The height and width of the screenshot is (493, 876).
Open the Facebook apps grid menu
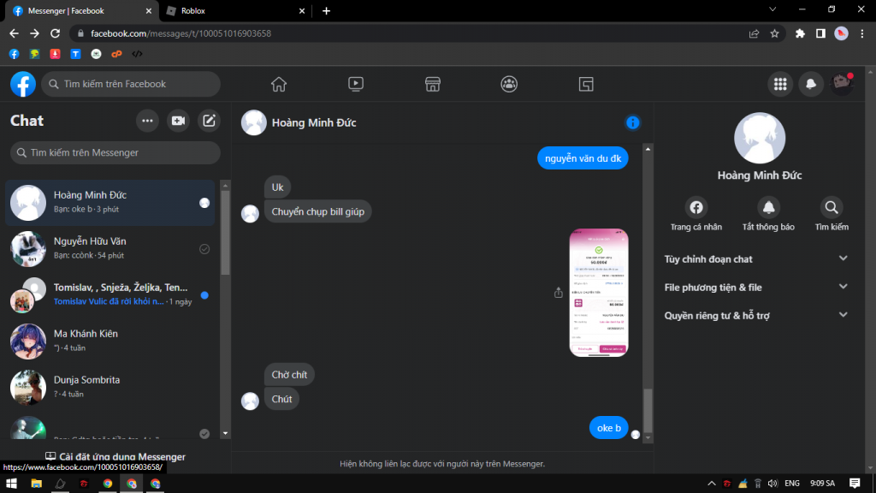(x=779, y=84)
